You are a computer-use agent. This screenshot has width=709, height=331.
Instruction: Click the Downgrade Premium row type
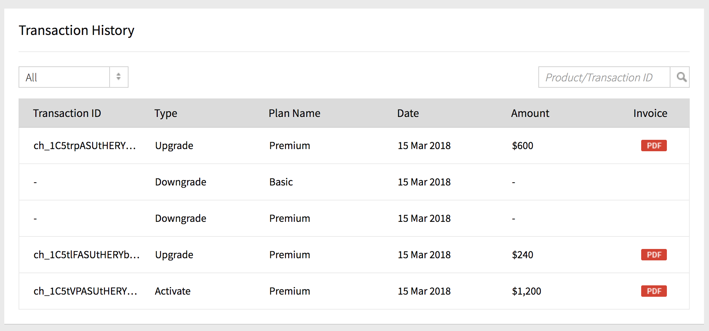click(x=181, y=218)
